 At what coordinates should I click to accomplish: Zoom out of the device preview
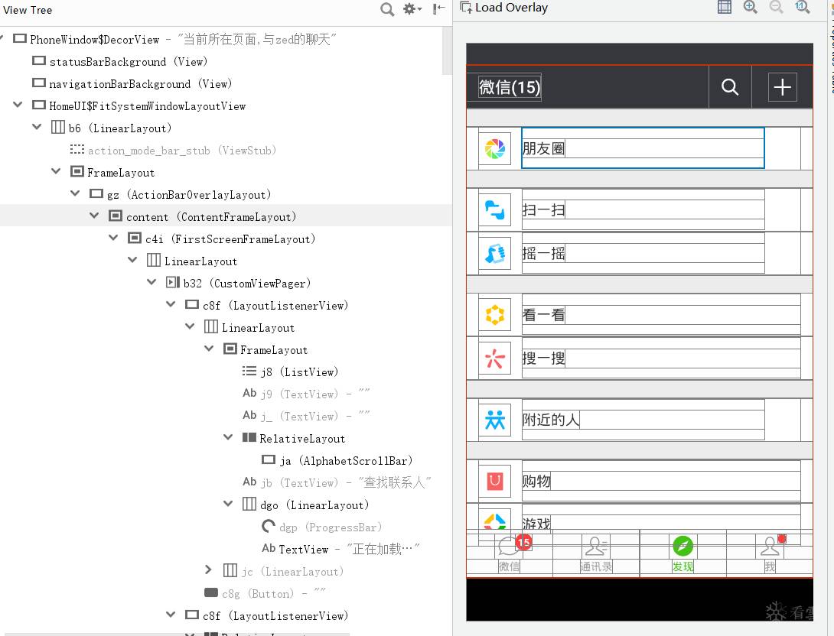click(x=776, y=7)
